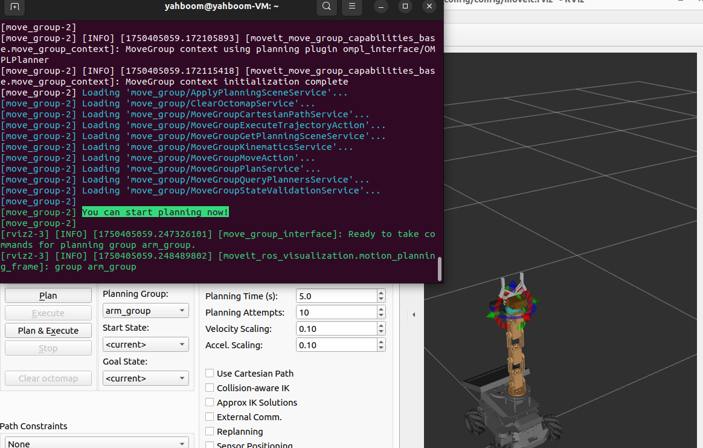The height and width of the screenshot is (448, 703).
Task: Open the Path Constraints None dropdown
Action: click(x=97, y=443)
